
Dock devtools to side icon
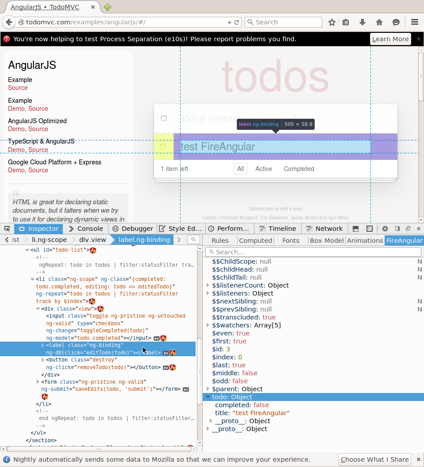click(x=397, y=229)
